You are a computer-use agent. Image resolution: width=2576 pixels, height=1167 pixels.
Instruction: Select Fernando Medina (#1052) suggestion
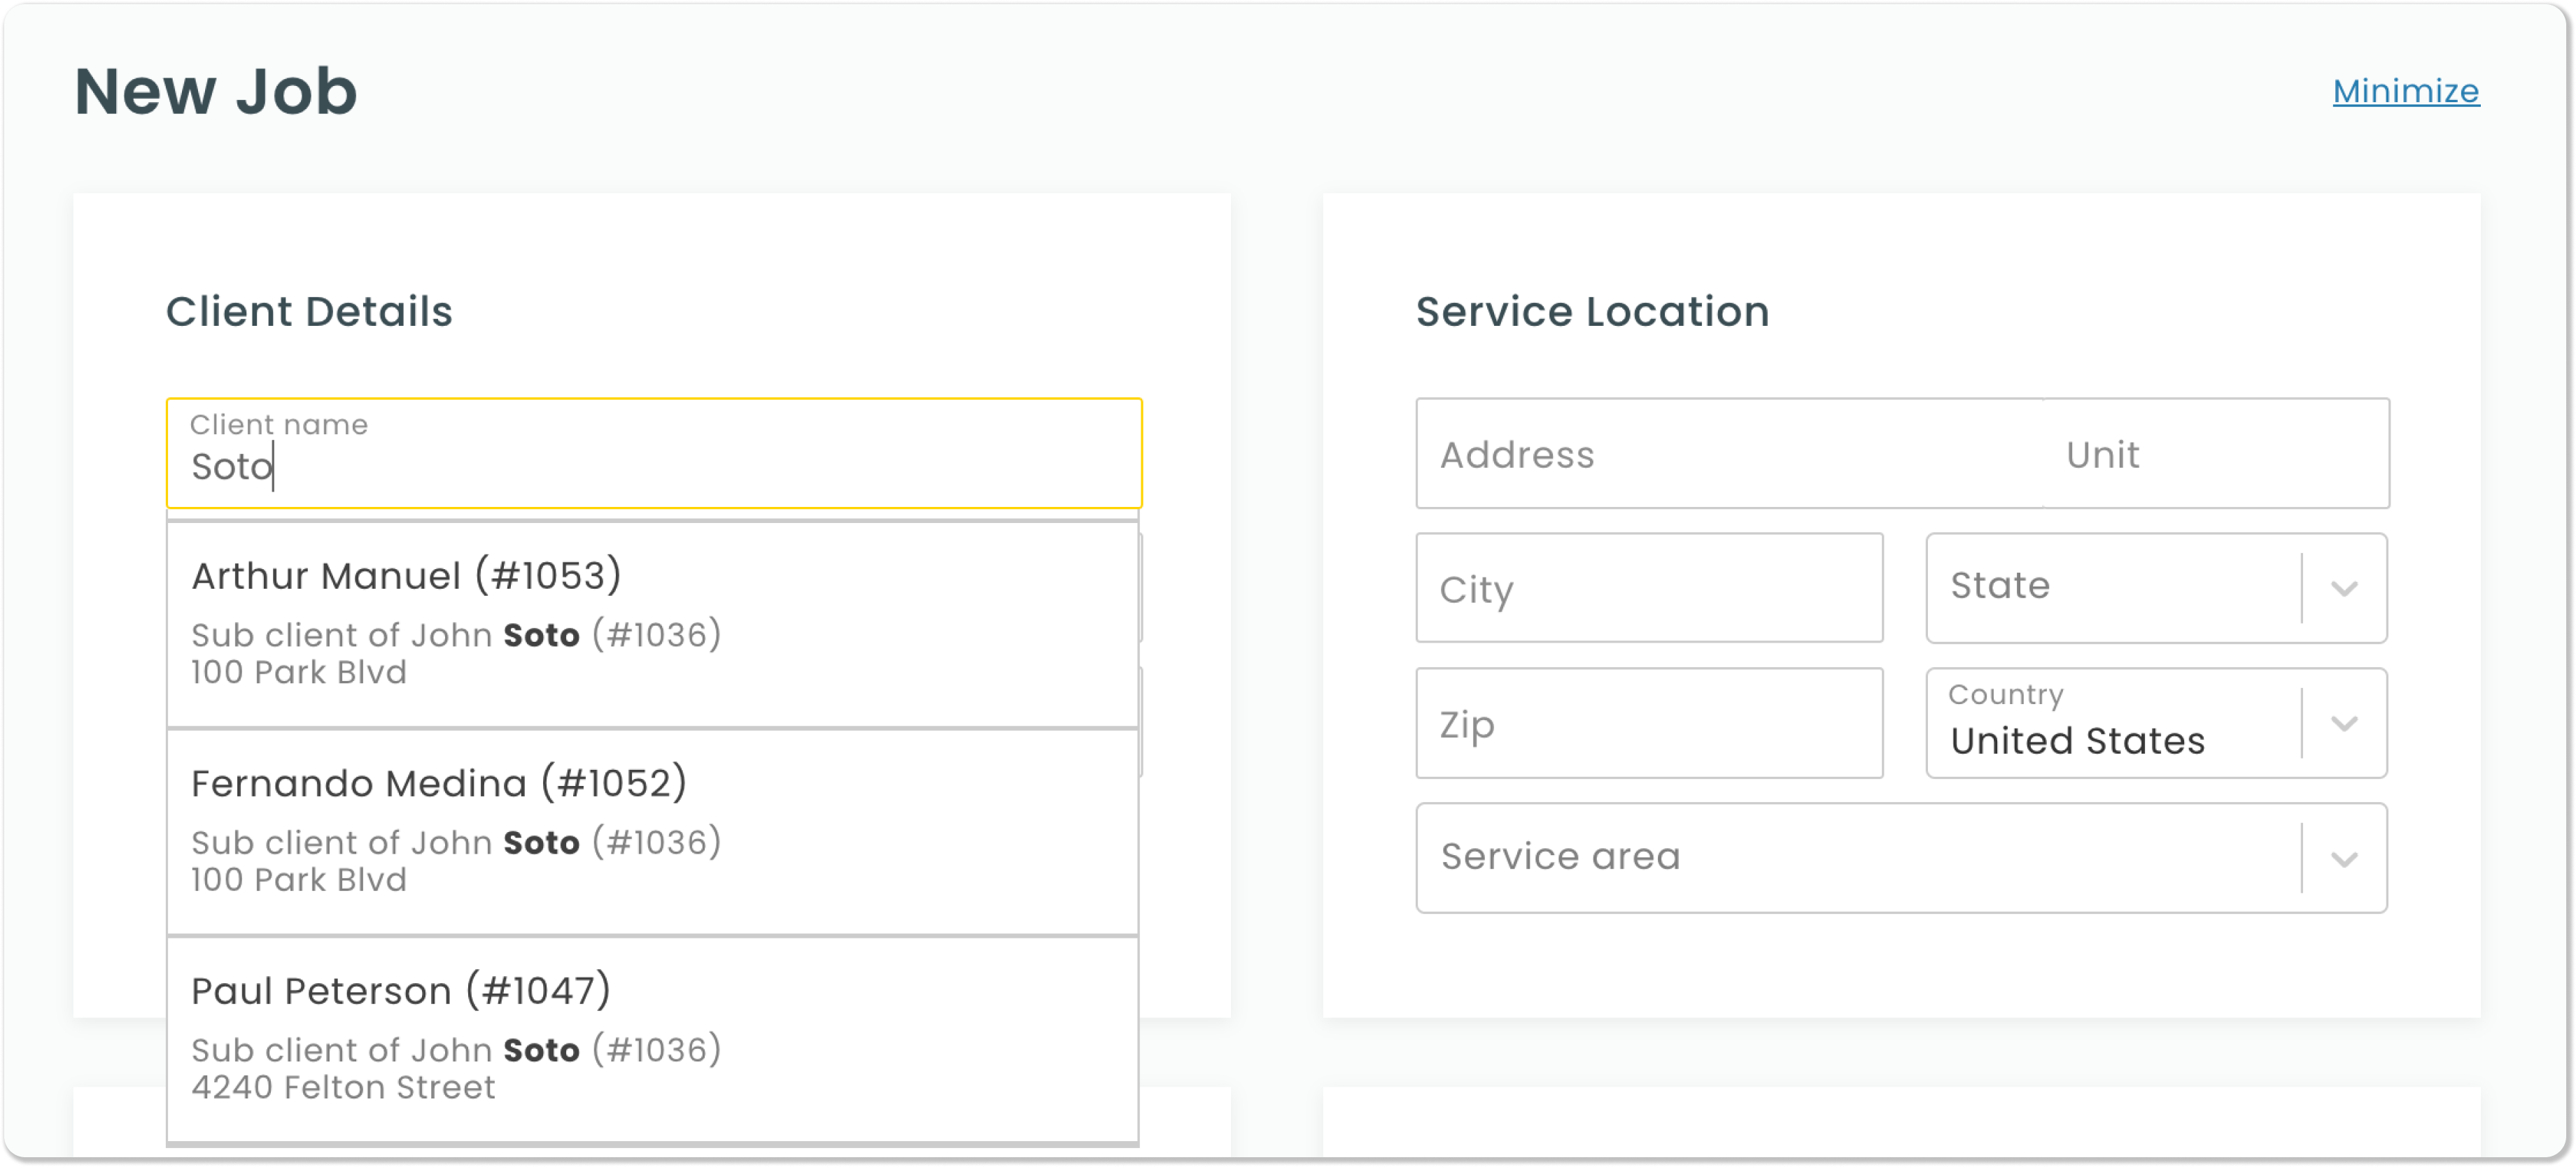coord(653,831)
